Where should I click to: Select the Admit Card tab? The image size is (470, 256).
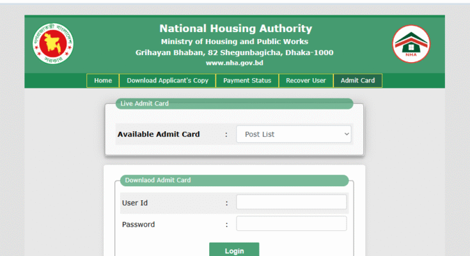pyautogui.click(x=357, y=81)
